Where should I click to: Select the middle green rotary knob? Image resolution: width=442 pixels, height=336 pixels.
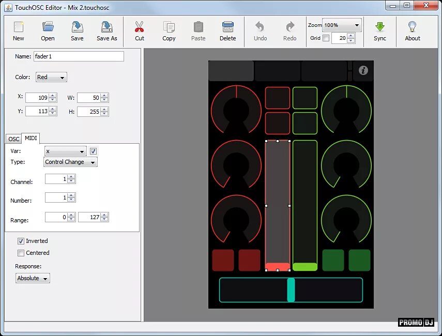point(346,164)
